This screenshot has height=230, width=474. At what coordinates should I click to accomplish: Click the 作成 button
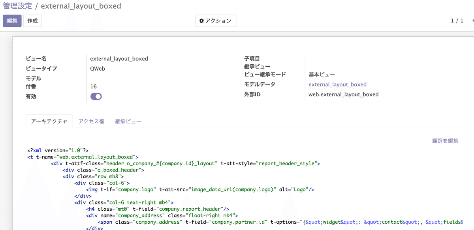[x=32, y=21]
